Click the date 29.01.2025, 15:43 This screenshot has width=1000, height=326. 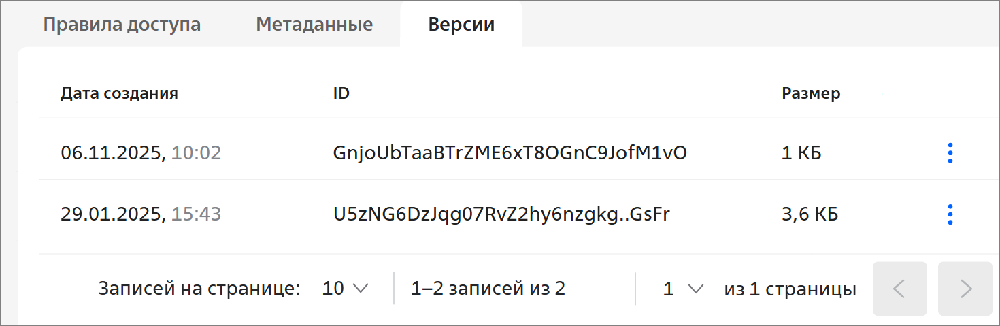(x=141, y=215)
